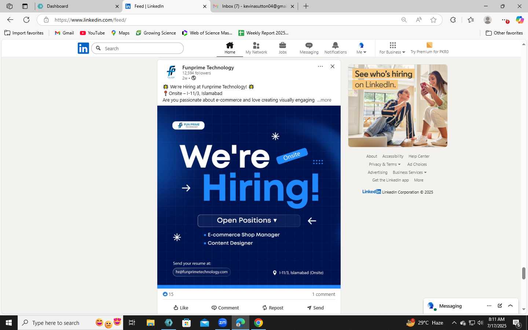The image size is (528, 330).
Task: Open the Help Center footer link
Action: pos(419,156)
